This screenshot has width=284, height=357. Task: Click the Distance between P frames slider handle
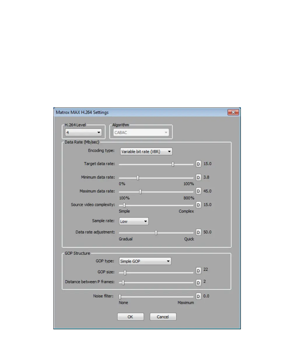coord(123,282)
